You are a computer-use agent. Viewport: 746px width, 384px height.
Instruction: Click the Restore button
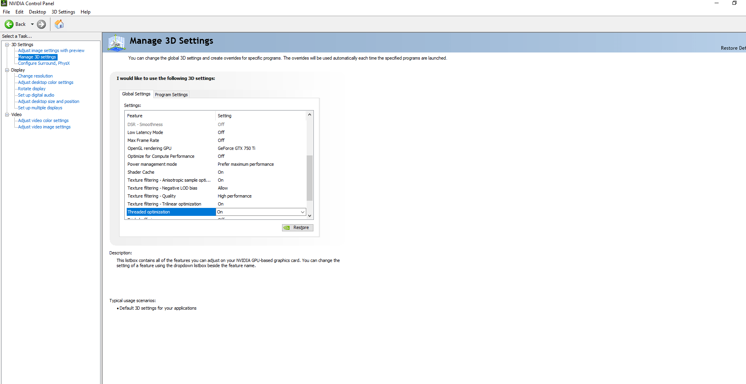click(298, 228)
